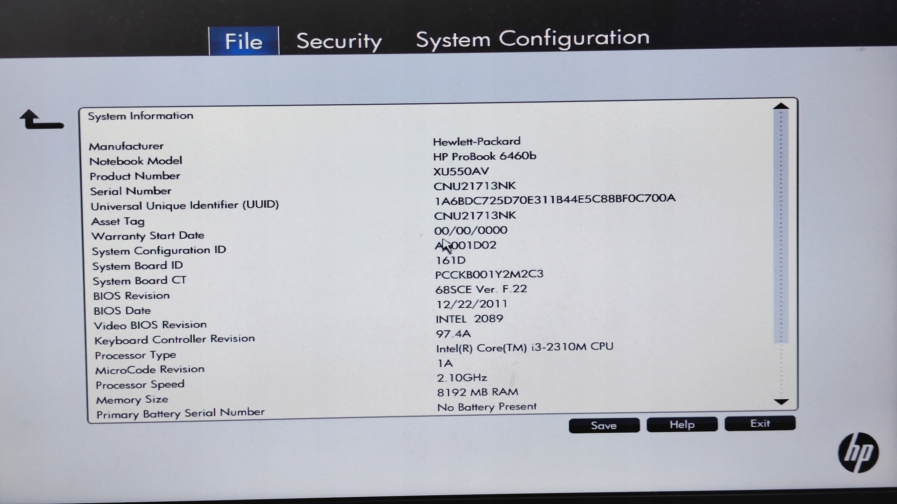897x504 pixels.
Task: Select the HP ProBook 6460b value
Action: click(x=485, y=156)
